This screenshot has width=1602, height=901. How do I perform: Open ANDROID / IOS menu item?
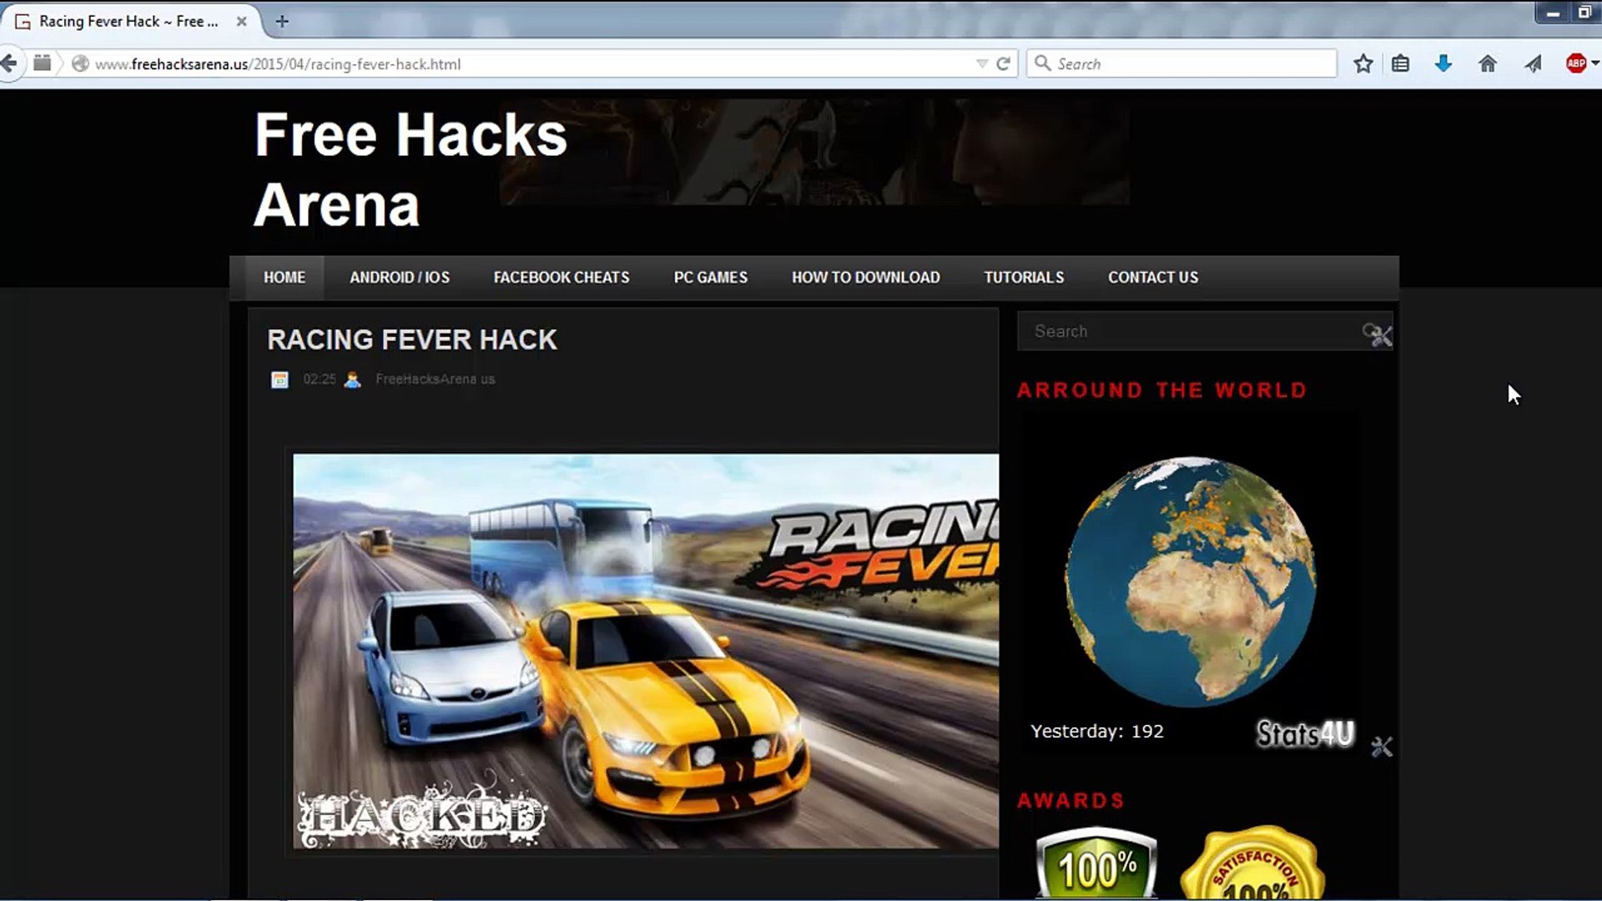pos(400,278)
